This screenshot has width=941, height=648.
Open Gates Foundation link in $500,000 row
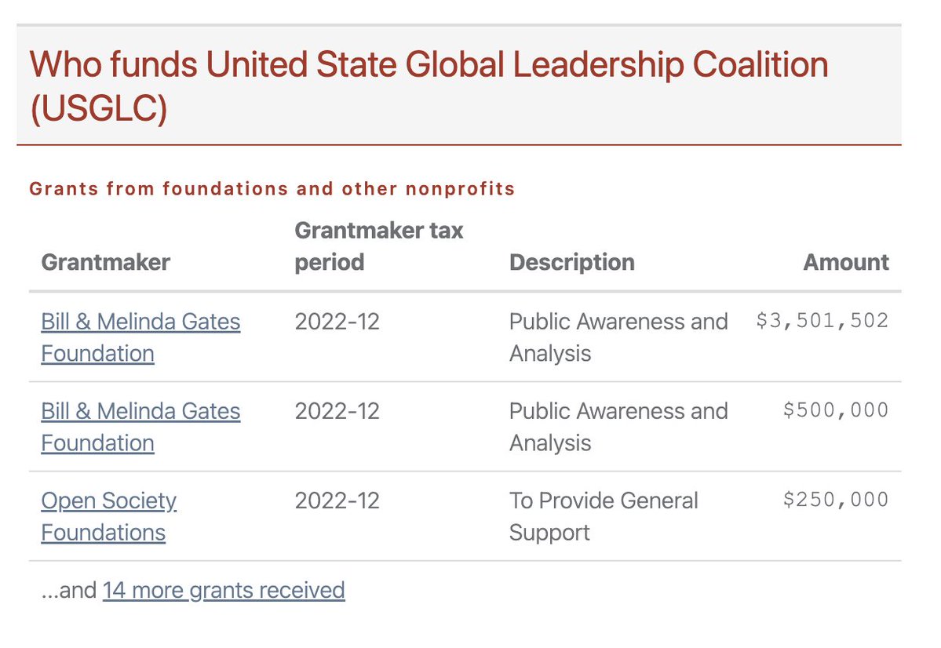[x=140, y=427]
